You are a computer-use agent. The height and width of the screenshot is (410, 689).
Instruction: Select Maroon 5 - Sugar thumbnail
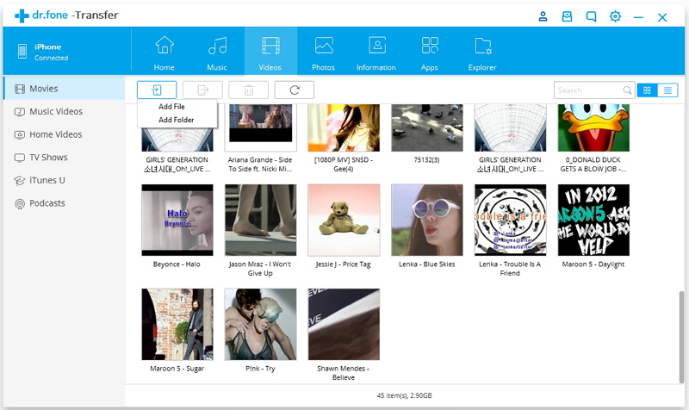(x=177, y=325)
